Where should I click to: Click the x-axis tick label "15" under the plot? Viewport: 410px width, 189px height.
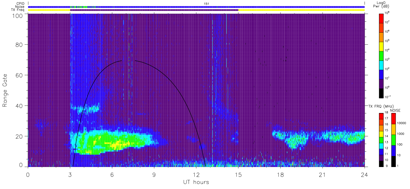coord(238,175)
